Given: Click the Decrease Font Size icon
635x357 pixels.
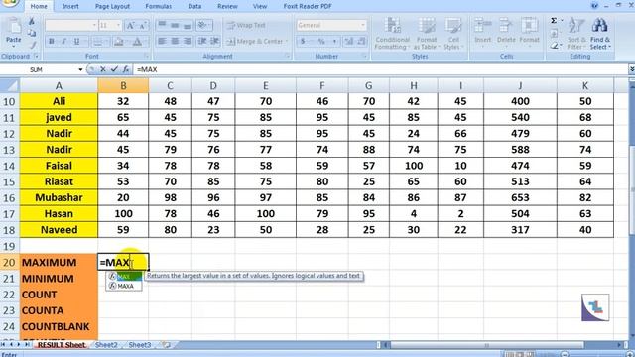Looking at the screenshot, I should point(143,26).
